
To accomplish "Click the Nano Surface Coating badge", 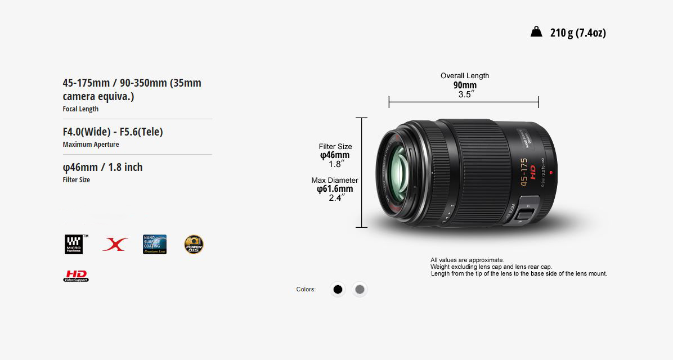I will (x=155, y=244).
